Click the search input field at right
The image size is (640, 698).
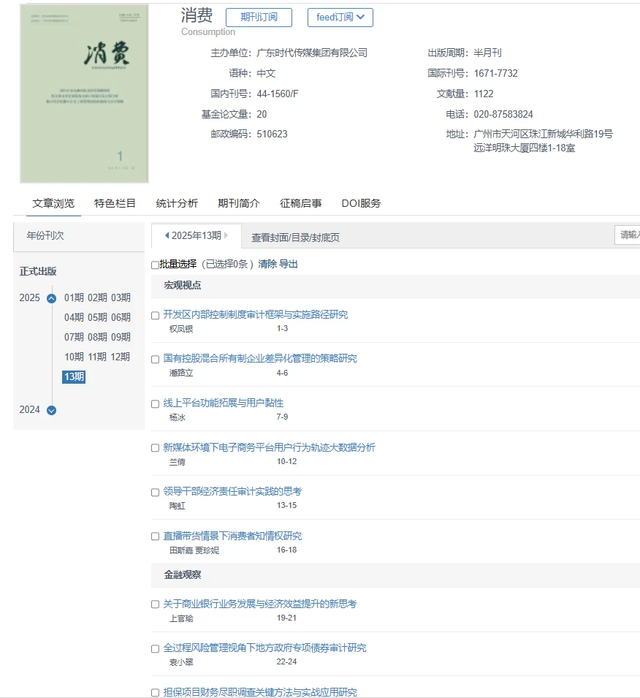pos(628,235)
